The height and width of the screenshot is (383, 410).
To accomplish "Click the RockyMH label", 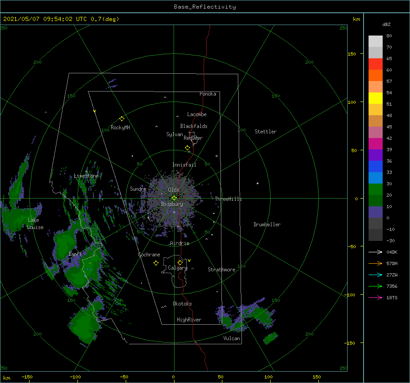I will pyautogui.click(x=120, y=128).
